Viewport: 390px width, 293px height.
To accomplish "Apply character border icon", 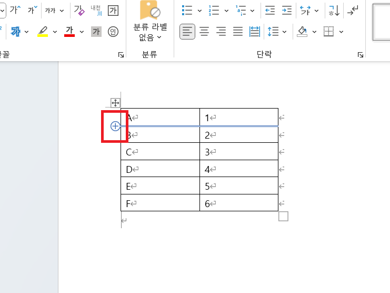I will tap(113, 11).
